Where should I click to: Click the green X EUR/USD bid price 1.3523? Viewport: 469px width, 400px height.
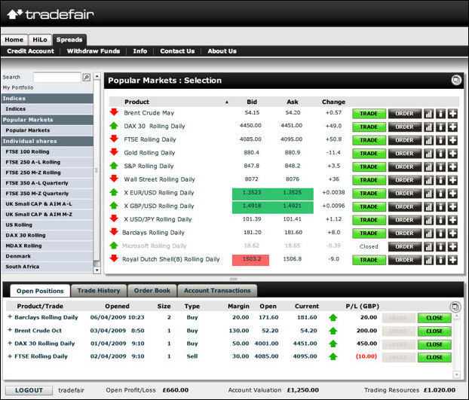tap(253, 193)
